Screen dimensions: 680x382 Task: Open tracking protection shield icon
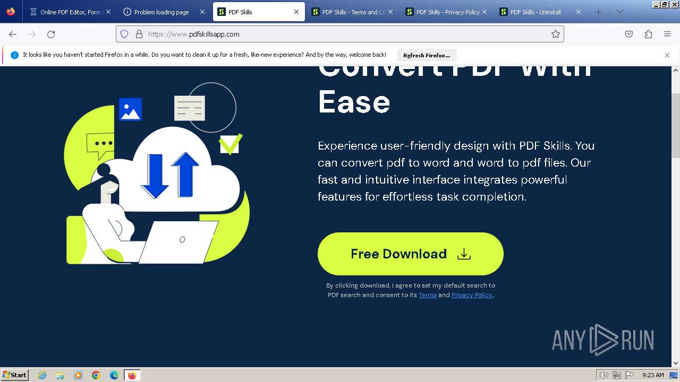click(124, 34)
